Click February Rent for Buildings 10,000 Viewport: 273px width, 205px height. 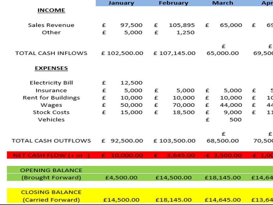[x=184, y=98]
